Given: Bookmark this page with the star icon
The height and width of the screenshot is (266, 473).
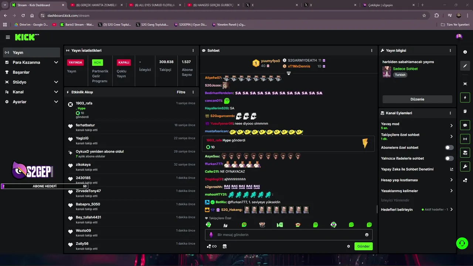Looking at the screenshot, I should (x=424, y=16).
